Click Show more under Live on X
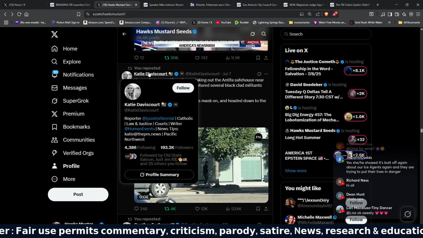 (x=295, y=171)
